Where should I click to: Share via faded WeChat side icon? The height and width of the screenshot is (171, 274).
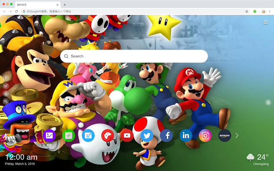(6, 101)
